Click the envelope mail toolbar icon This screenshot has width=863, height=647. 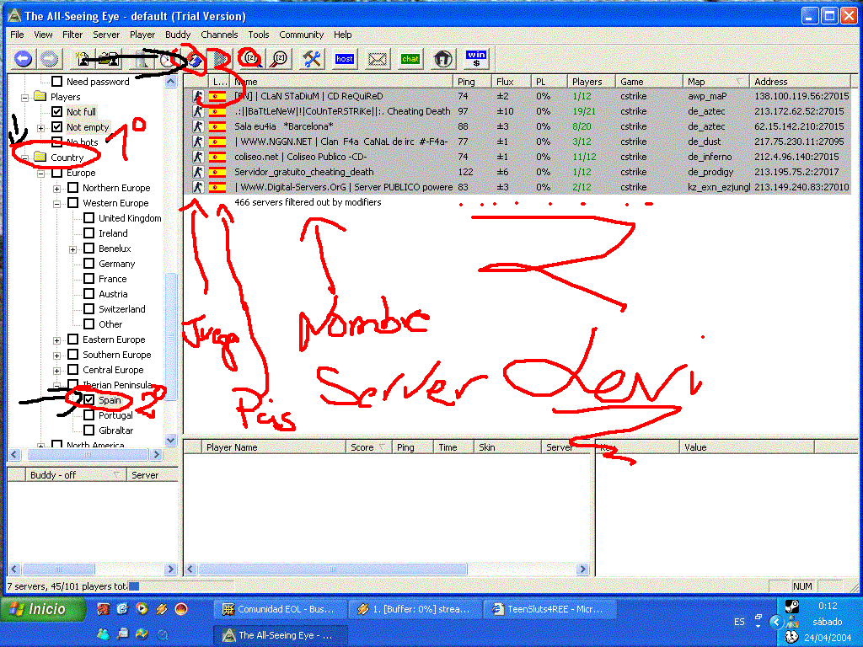pos(378,58)
